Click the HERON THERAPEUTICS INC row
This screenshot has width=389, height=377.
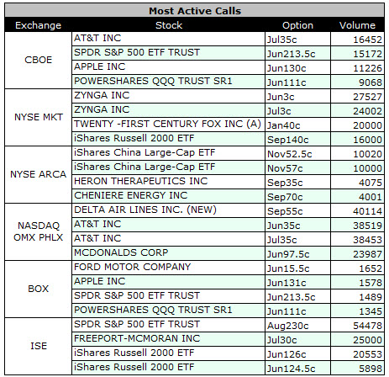[x=228, y=182]
